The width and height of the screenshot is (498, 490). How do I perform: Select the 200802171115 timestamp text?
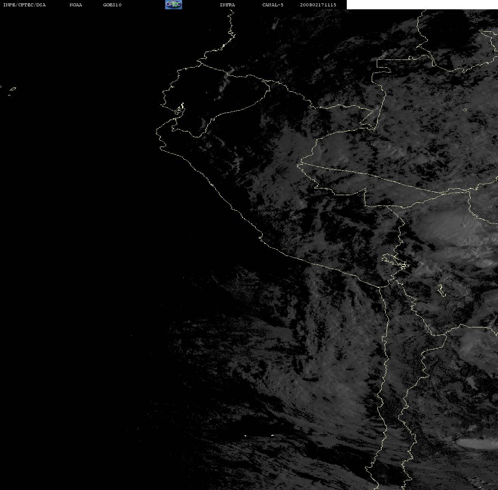[318, 5]
